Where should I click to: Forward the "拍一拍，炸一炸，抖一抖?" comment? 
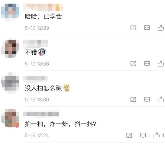pyautogui.click(x=129, y=135)
